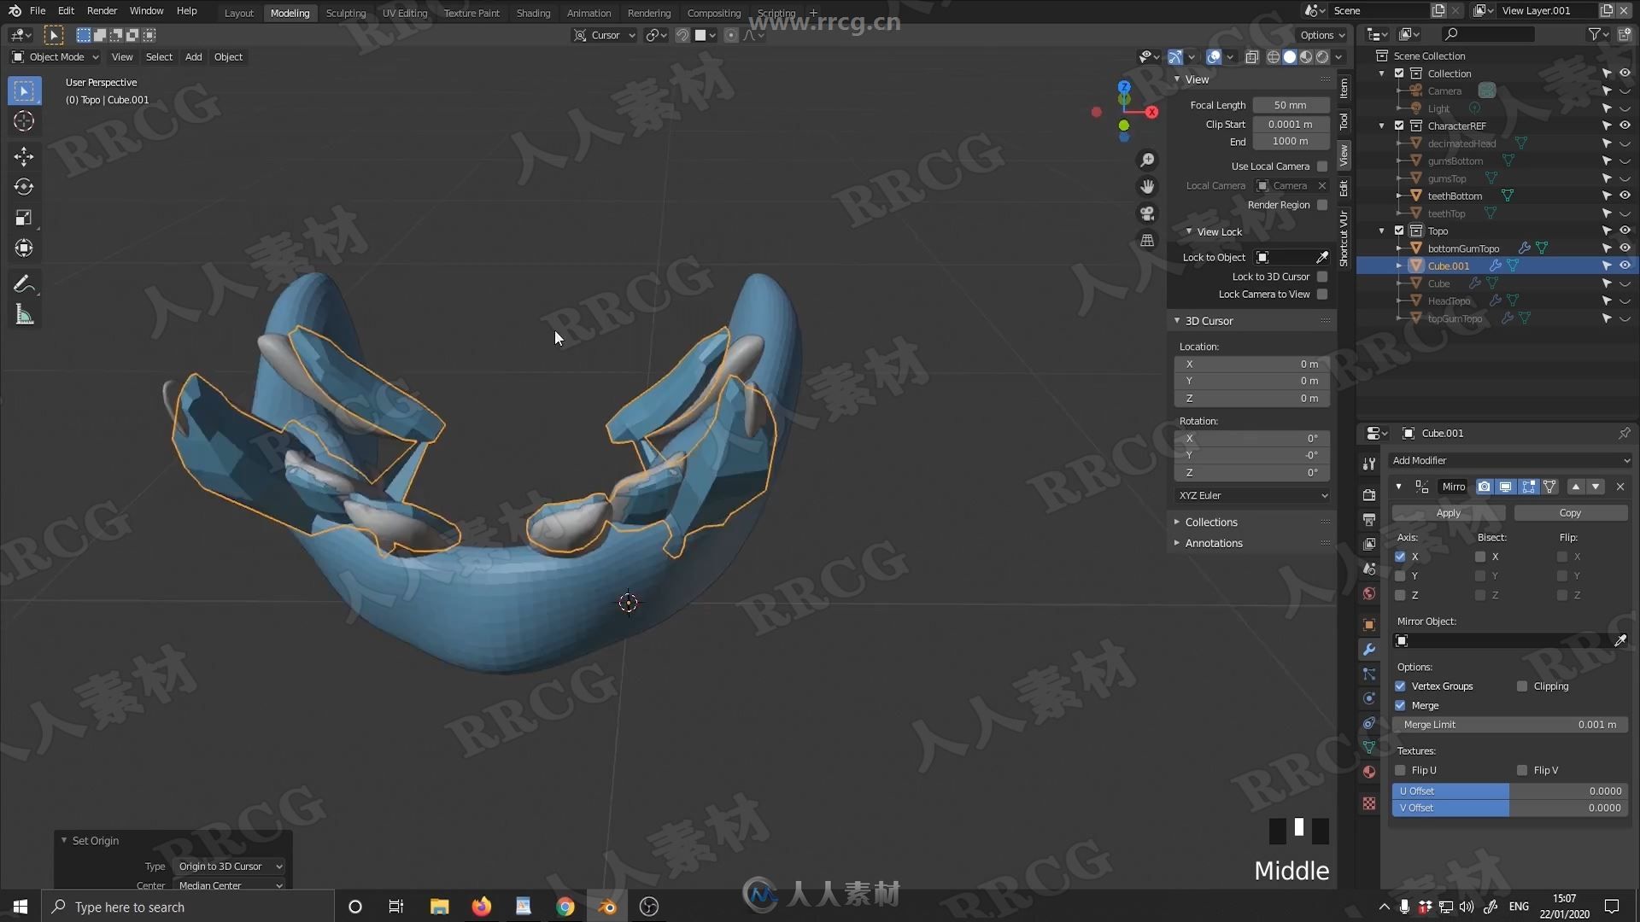The width and height of the screenshot is (1640, 922).
Task: Toggle Clipping checkbox in Mirror modifier
Action: (x=1520, y=686)
